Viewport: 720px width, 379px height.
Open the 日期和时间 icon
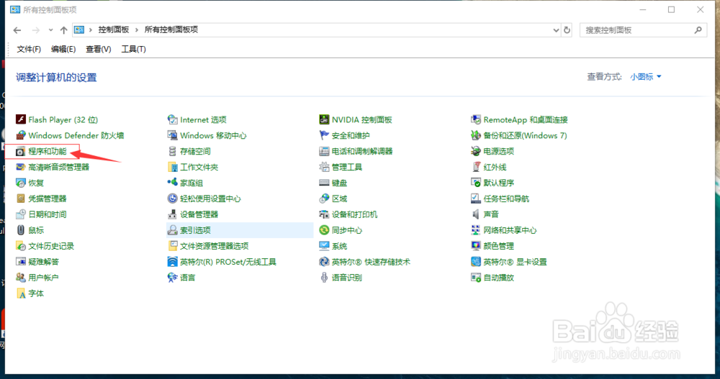pos(21,214)
